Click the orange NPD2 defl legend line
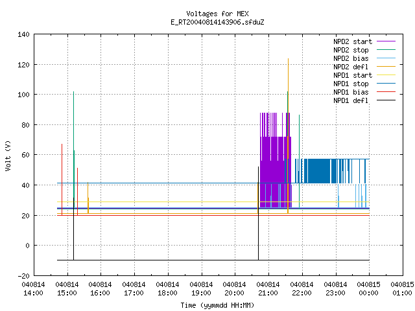The width and height of the screenshot is (415, 311). (x=386, y=66)
